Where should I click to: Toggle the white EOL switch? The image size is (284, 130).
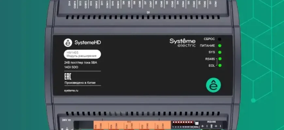click(x=197, y=123)
